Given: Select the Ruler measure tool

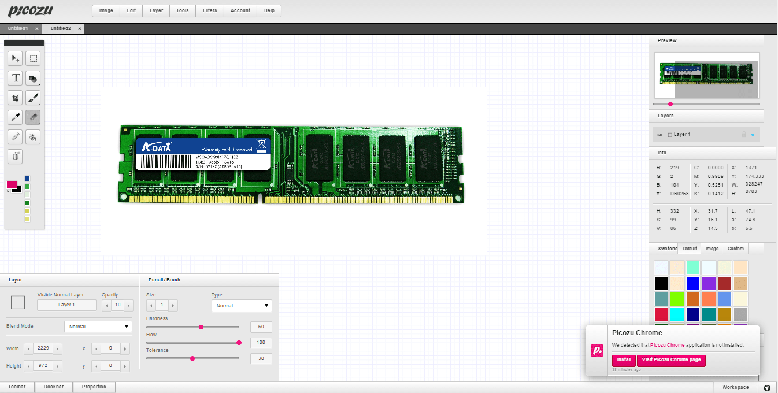Looking at the screenshot, I should pyautogui.click(x=16, y=137).
